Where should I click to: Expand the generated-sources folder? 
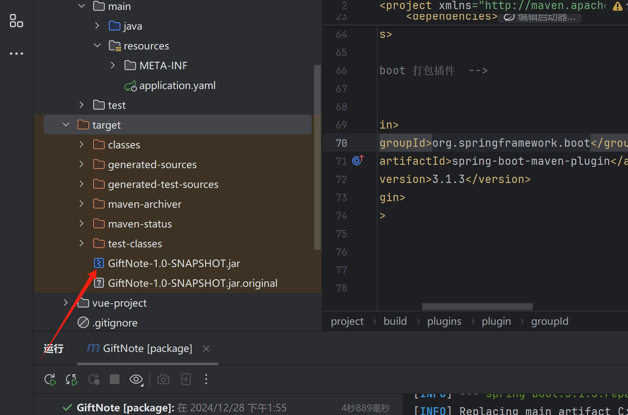pyautogui.click(x=82, y=164)
